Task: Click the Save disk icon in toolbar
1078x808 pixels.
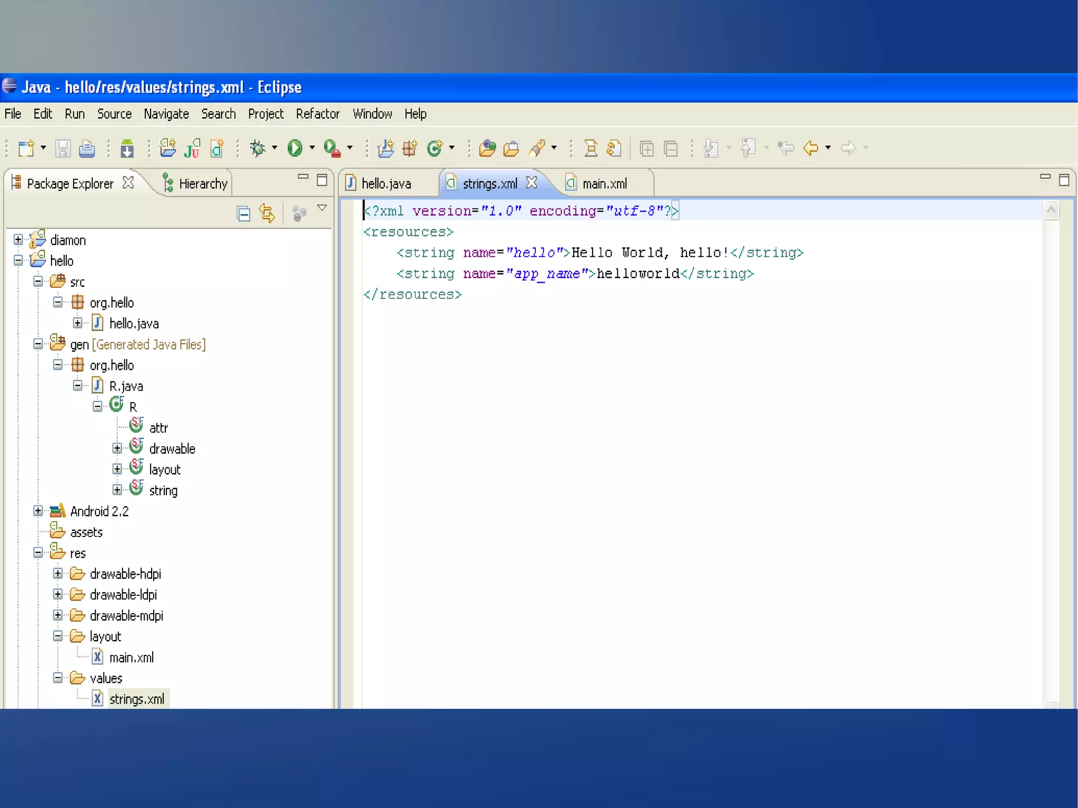Action: pos(63,149)
